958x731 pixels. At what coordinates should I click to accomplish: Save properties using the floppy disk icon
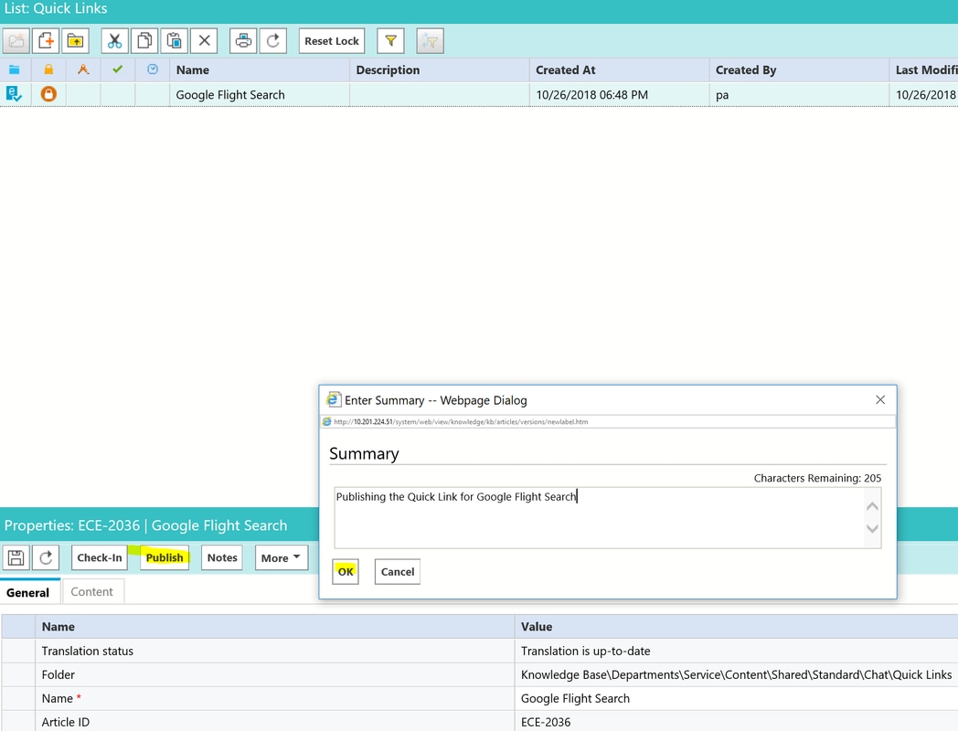coord(16,557)
